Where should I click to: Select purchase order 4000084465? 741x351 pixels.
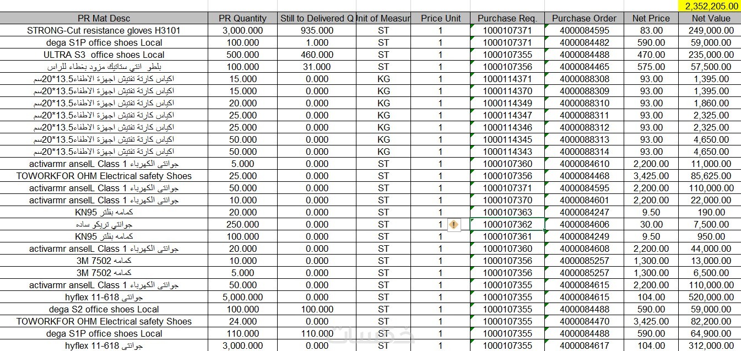(x=585, y=67)
